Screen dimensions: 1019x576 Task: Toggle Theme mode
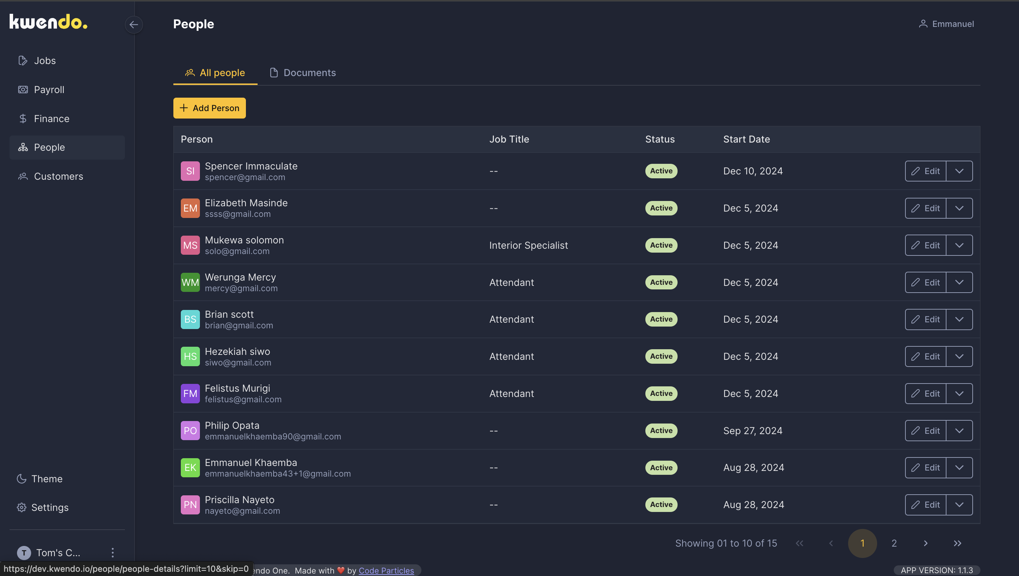40,479
